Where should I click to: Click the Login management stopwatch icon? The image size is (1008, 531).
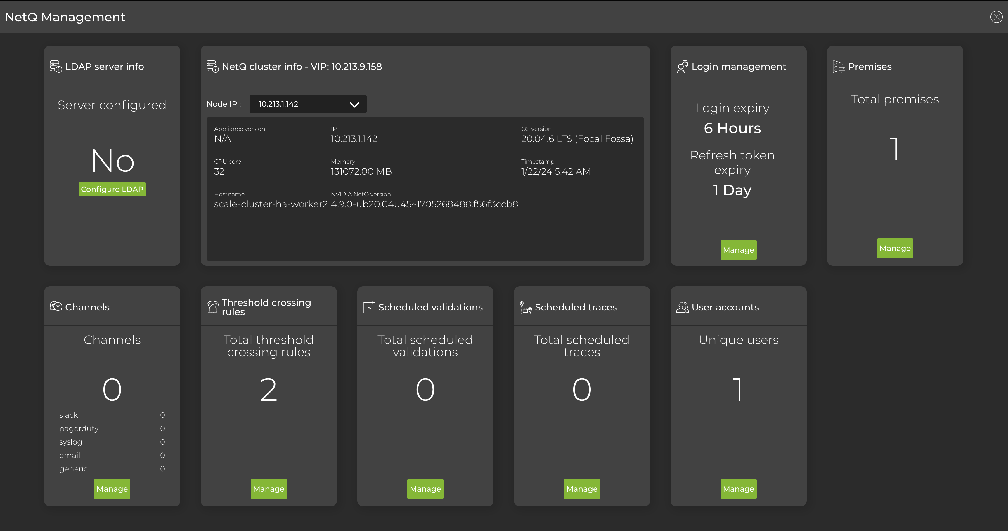[683, 66]
